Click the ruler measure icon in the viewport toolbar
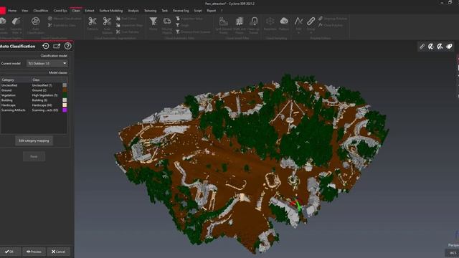The width and height of the screenshot is (459, 258). pyautogui.click(x=422, y=46)
